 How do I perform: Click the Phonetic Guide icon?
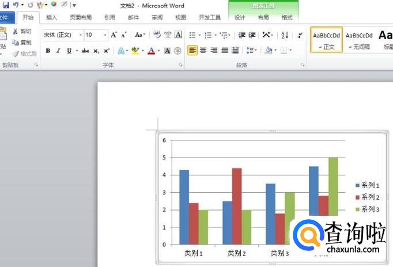tap(168, 35)
